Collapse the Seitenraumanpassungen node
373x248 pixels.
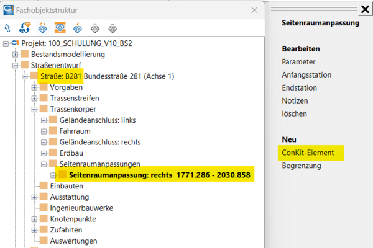44,164
